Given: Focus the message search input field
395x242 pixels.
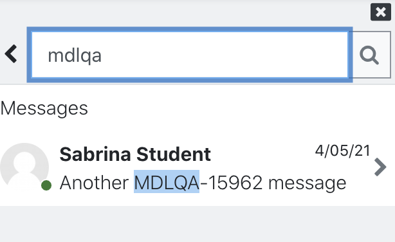Looking at the screenshot, I should (190, 55).
